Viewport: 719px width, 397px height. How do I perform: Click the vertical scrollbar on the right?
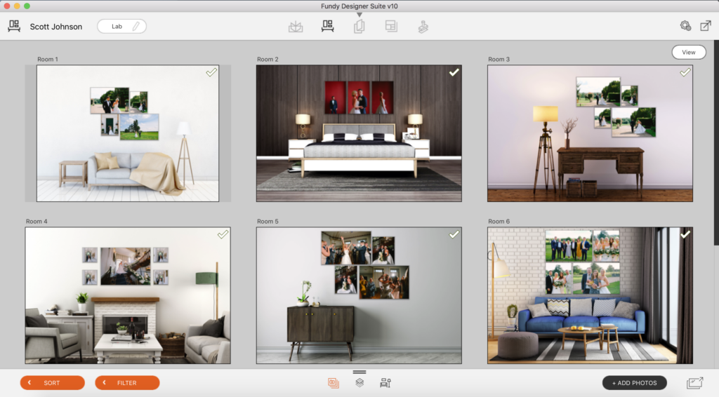click(716, 142)
